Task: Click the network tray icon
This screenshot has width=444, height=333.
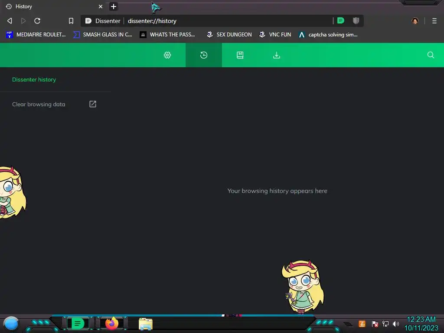Action: coord(385,323)
